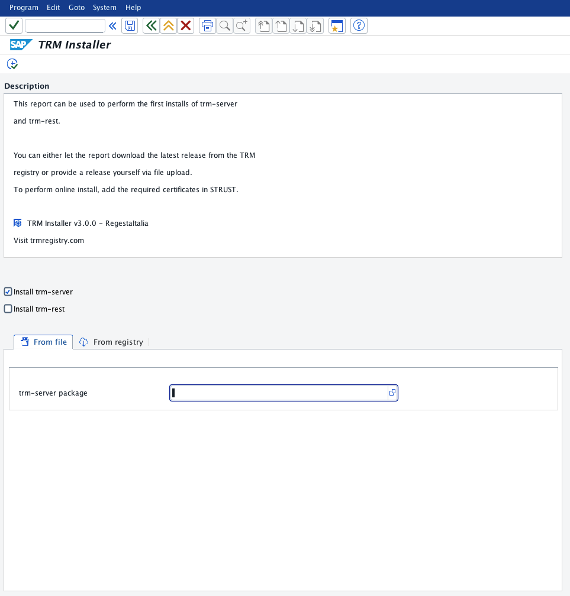The height and width of the screenshot is (596, 570).
Task: Click the Save diskette icon
Action: (130, 26)
